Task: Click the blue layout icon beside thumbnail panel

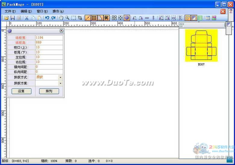Action: click(229, 24)
